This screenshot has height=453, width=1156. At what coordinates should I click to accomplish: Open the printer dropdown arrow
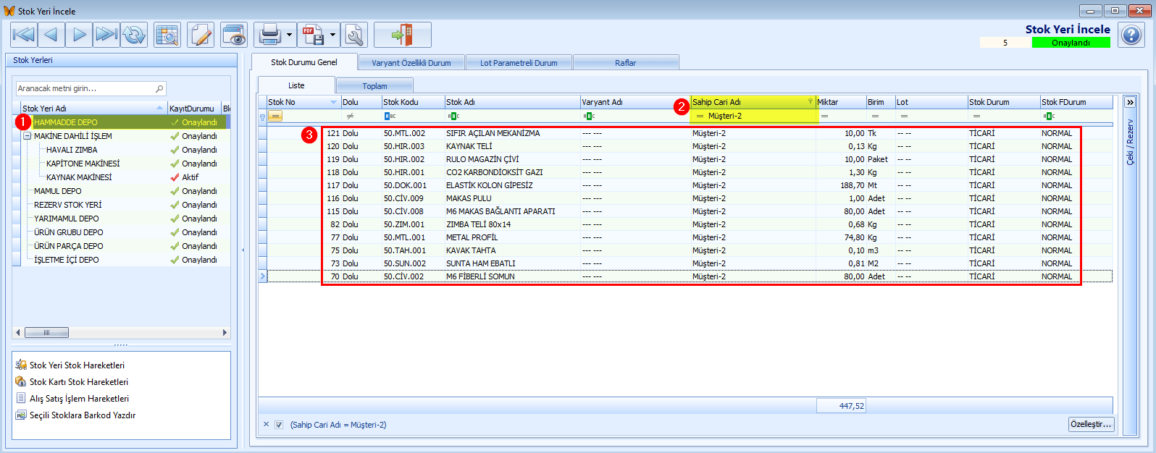click(x=290, y=35)
